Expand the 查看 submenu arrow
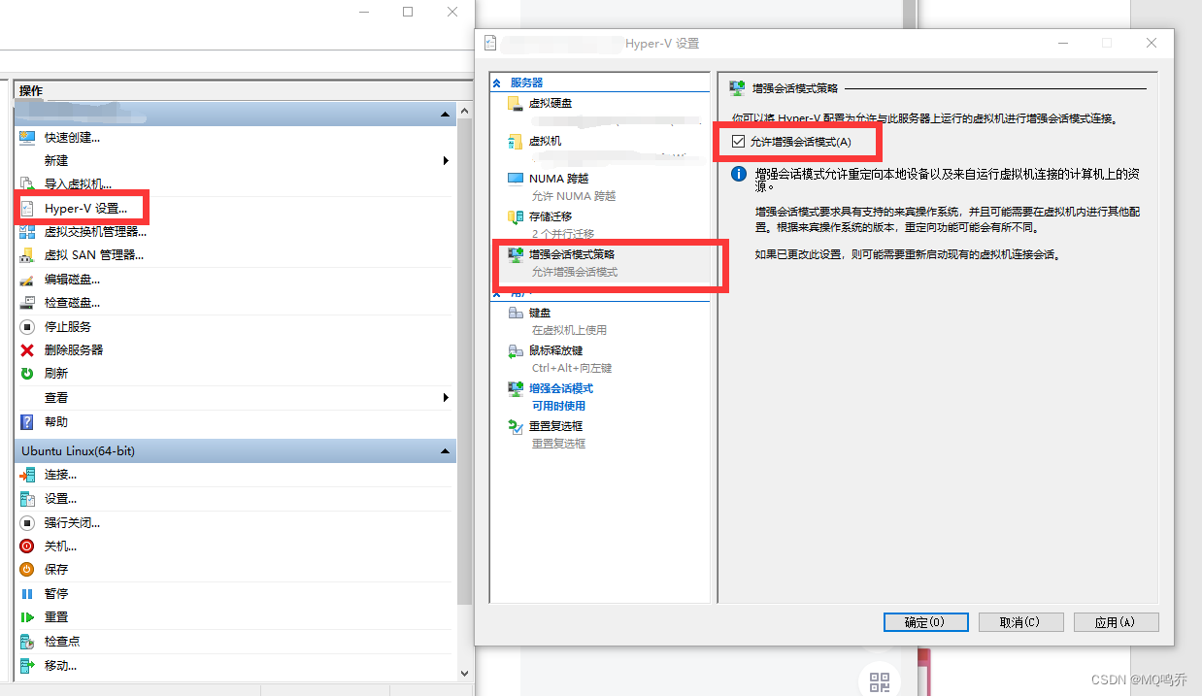The image size is (1202, 696). [446, 398]
